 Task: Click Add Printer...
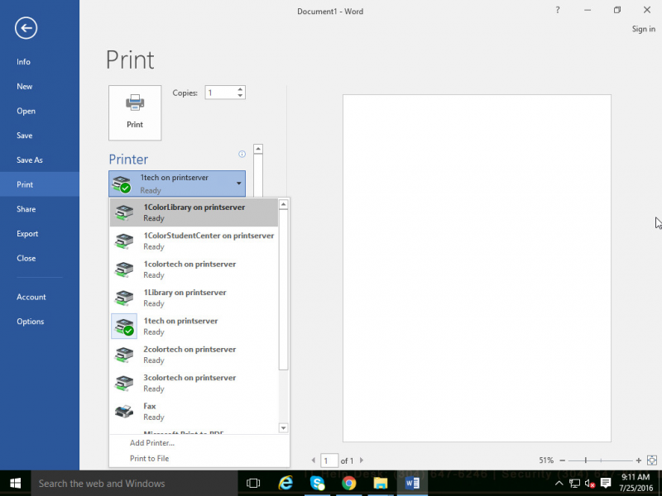tap(152, 443)
